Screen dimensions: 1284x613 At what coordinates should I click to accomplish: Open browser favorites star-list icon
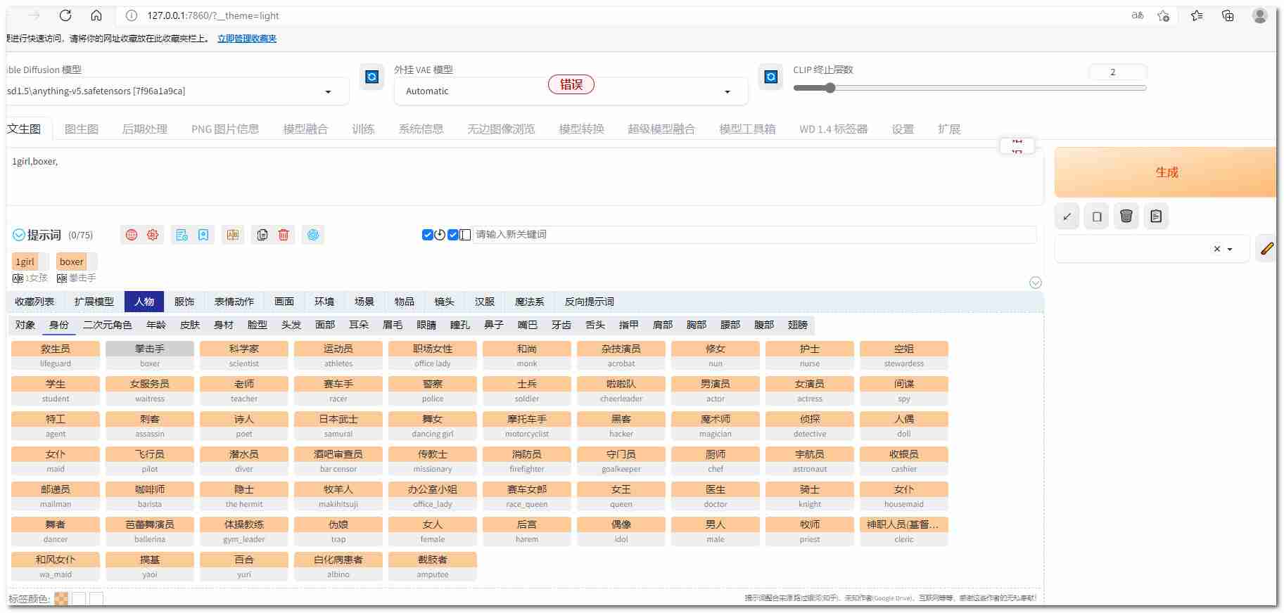1197,15
